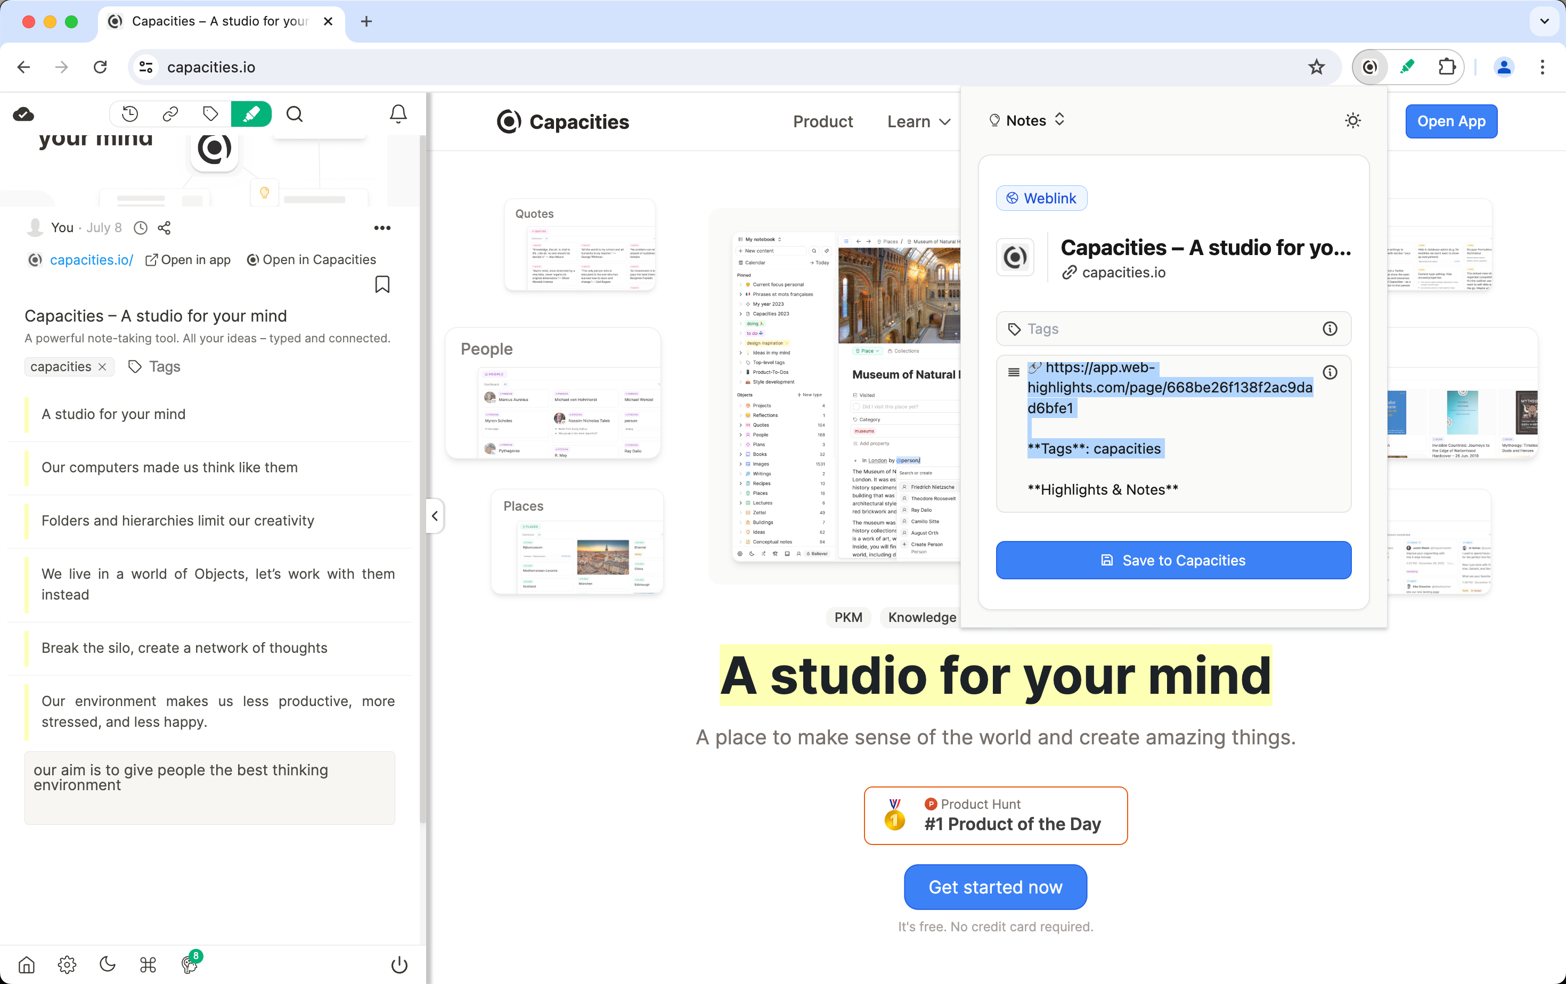Image resolution: width=1566 pixels, height=984 pixels.
Task: Select the green highlighter tool button
Action: 251,114
